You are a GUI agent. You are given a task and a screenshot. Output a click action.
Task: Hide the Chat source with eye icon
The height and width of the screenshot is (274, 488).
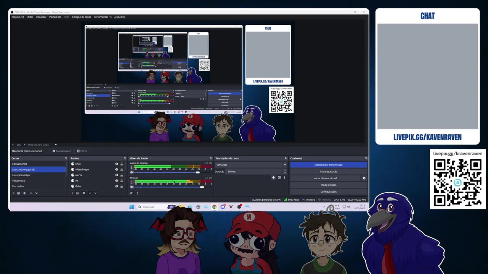point(117,164)
